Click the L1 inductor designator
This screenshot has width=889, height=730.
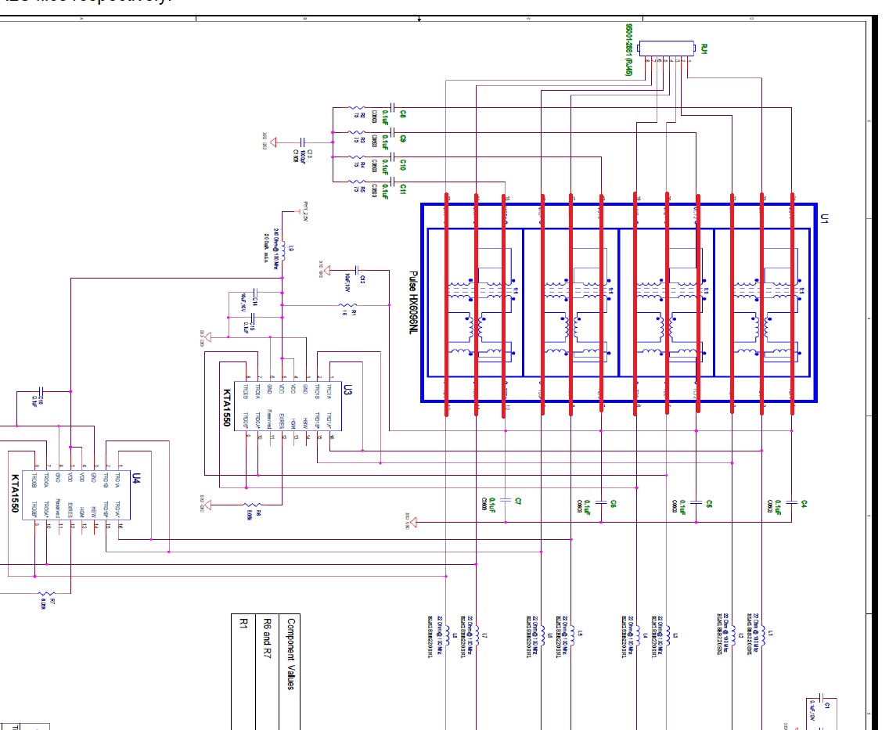770,632
